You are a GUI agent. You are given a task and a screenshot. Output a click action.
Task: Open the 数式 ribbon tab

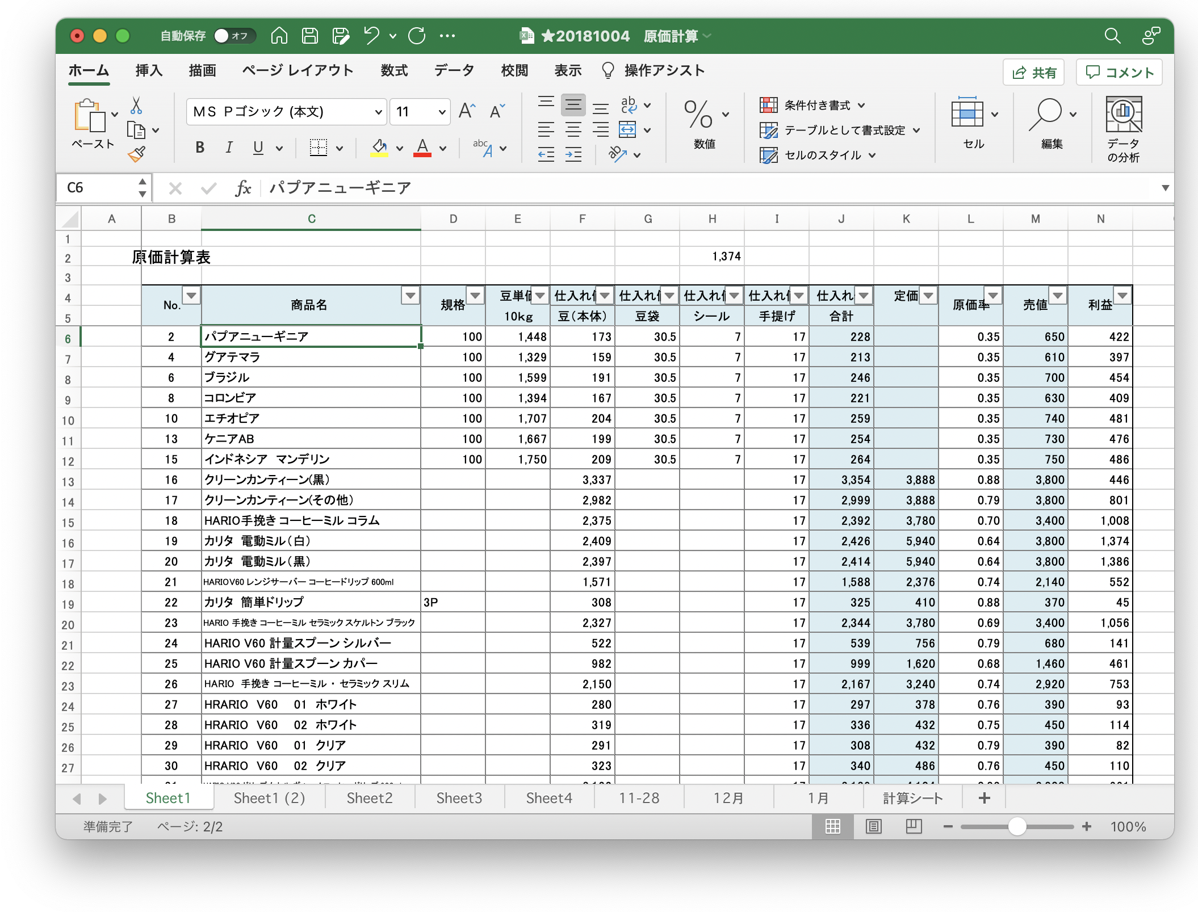coord(394,70)
